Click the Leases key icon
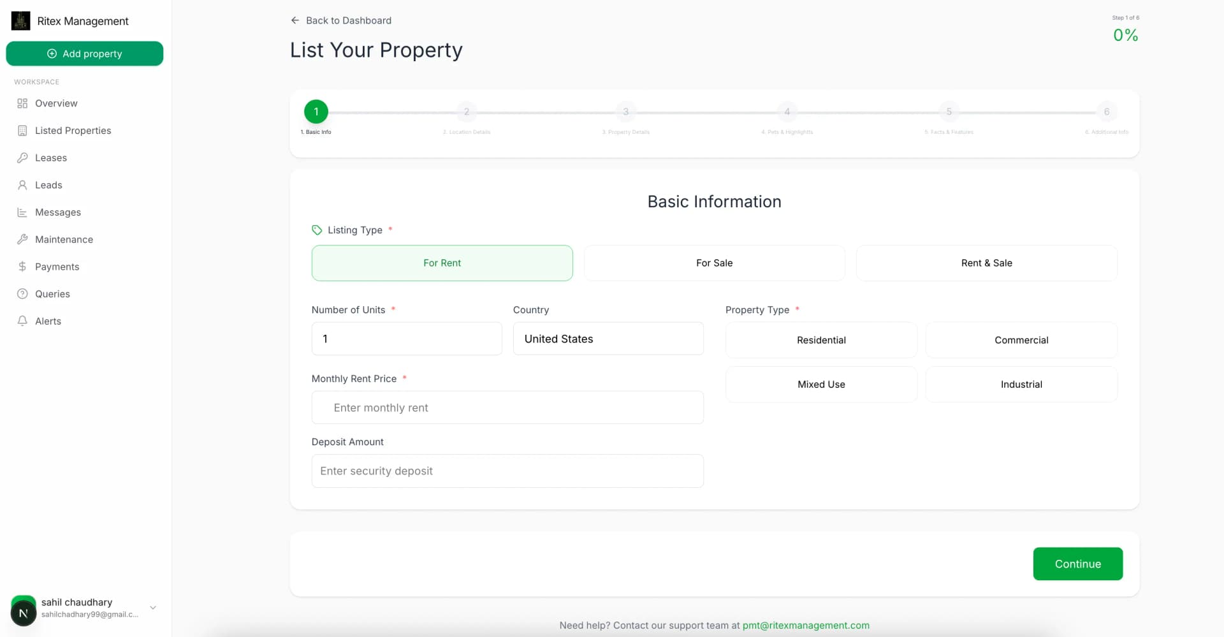Image resolution: width=1224 pixels, height=637 pixels. pos(22,157)
